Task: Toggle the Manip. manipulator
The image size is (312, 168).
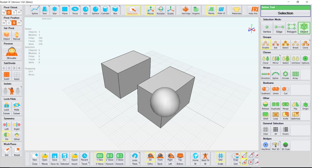Action: pyautogui.click(x=211, y=10)
